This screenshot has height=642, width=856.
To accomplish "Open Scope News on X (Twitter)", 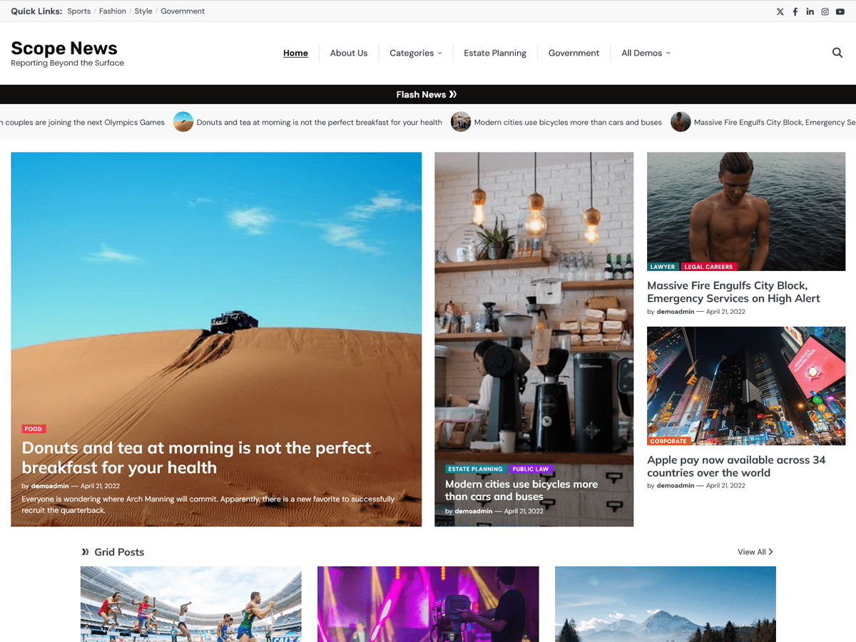I will point(780,11).
